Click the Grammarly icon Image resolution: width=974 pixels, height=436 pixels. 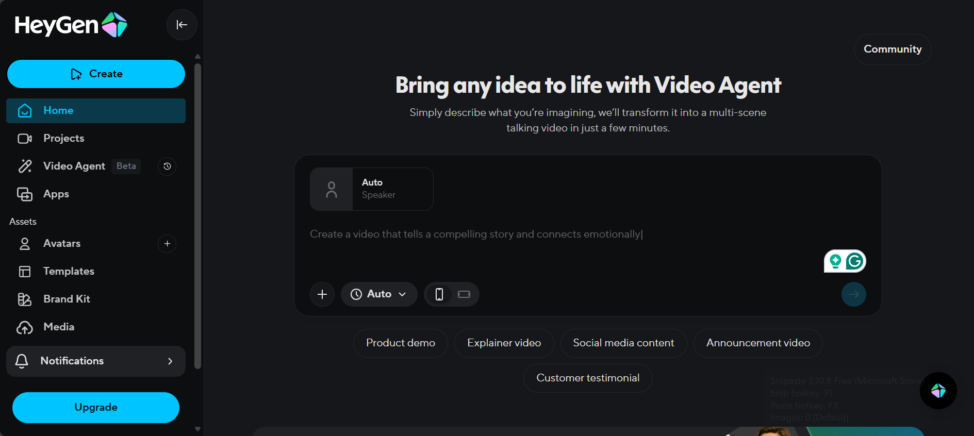[x=855, y=261]
